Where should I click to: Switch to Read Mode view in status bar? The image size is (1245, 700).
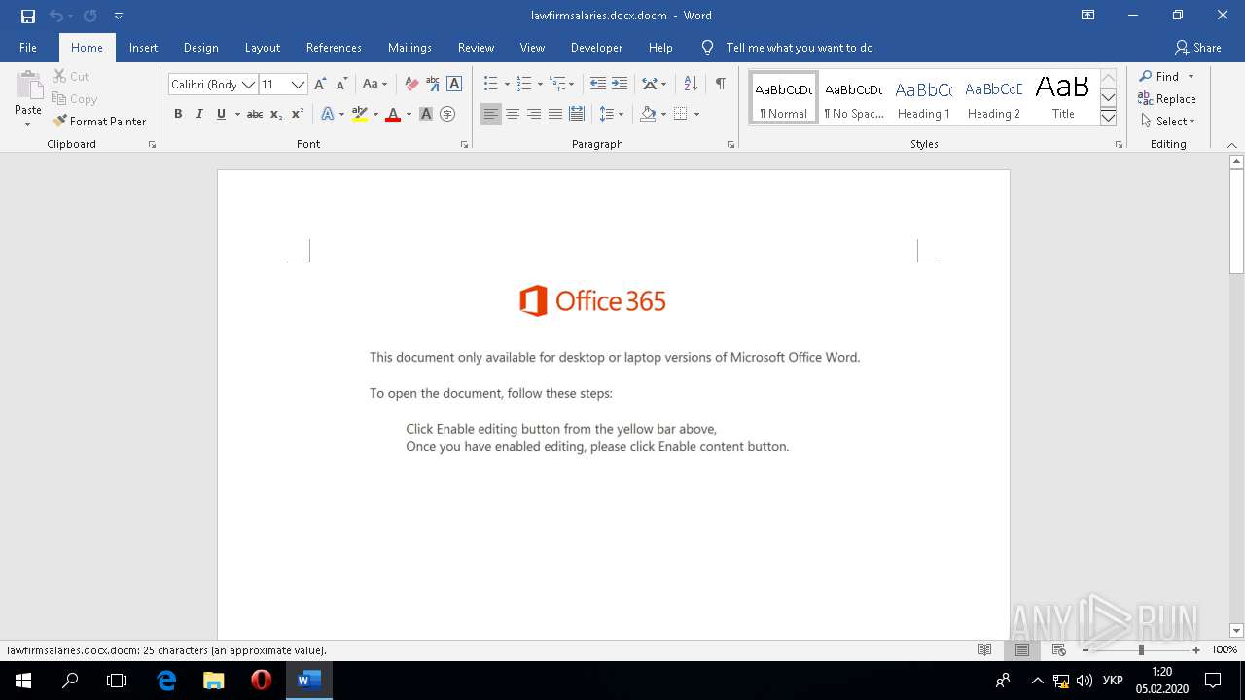[985, 650]
